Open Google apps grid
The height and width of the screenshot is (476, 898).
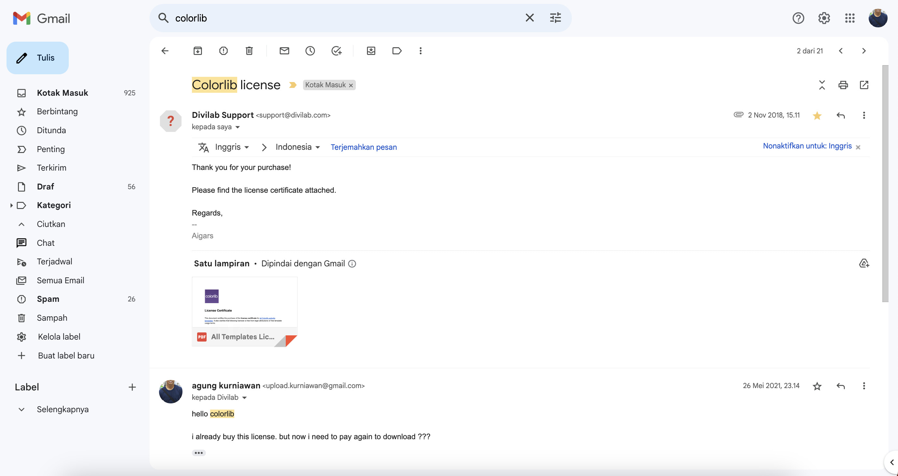[x=850, y=18]
